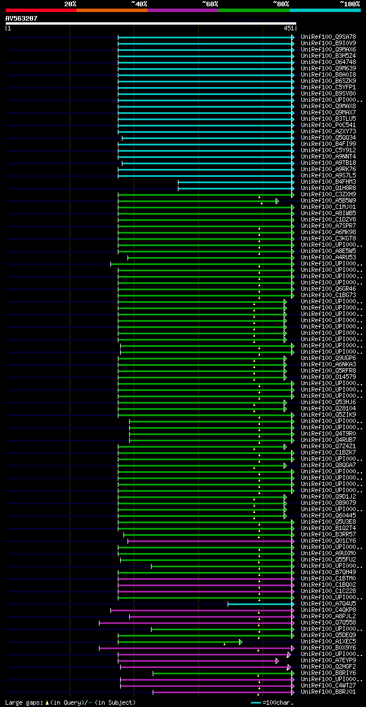The width and height of the screenshot is (366, 707).
Task: Click the red 20% identity legend segment
Action: [41, 10]
